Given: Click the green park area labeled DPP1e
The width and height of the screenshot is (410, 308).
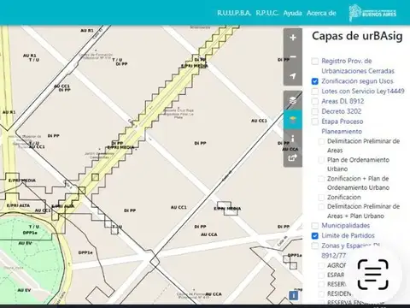Looking at the screenshot, I should click(x=30, y=233).
